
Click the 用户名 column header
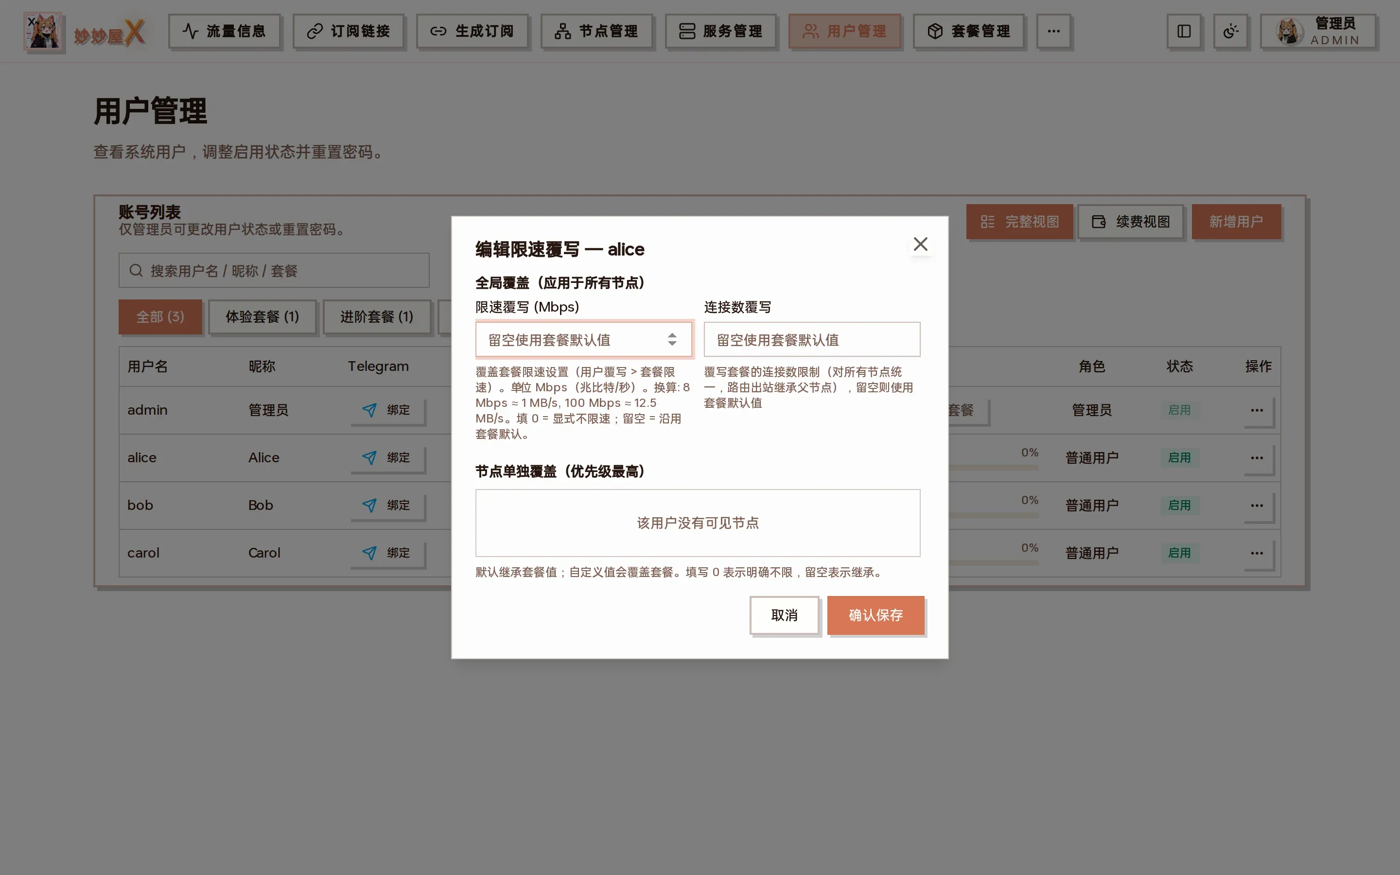pyautogui.click(x=147, y=367)
